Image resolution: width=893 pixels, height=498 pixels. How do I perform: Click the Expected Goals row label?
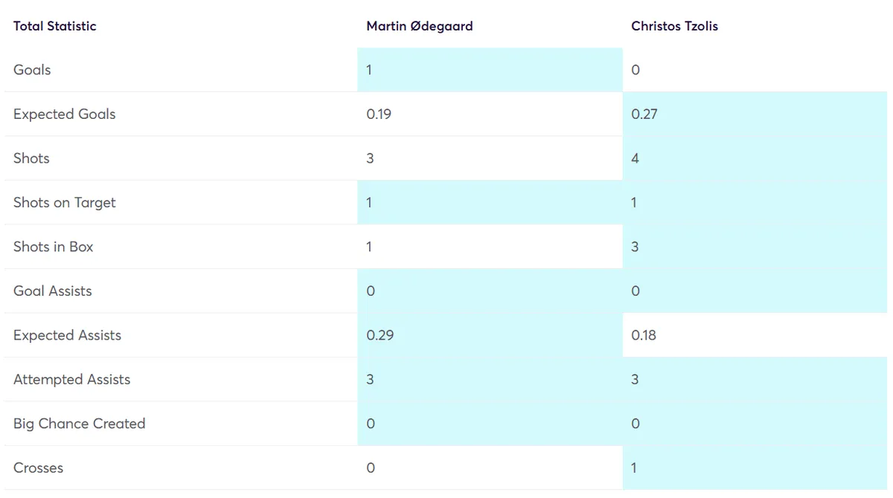point(65,114)
